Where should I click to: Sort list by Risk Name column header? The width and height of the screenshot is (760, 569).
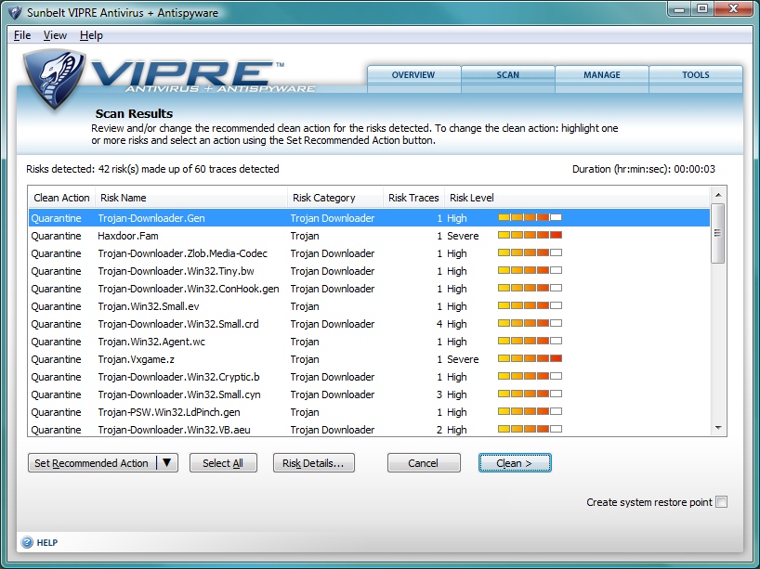point(124,198)
